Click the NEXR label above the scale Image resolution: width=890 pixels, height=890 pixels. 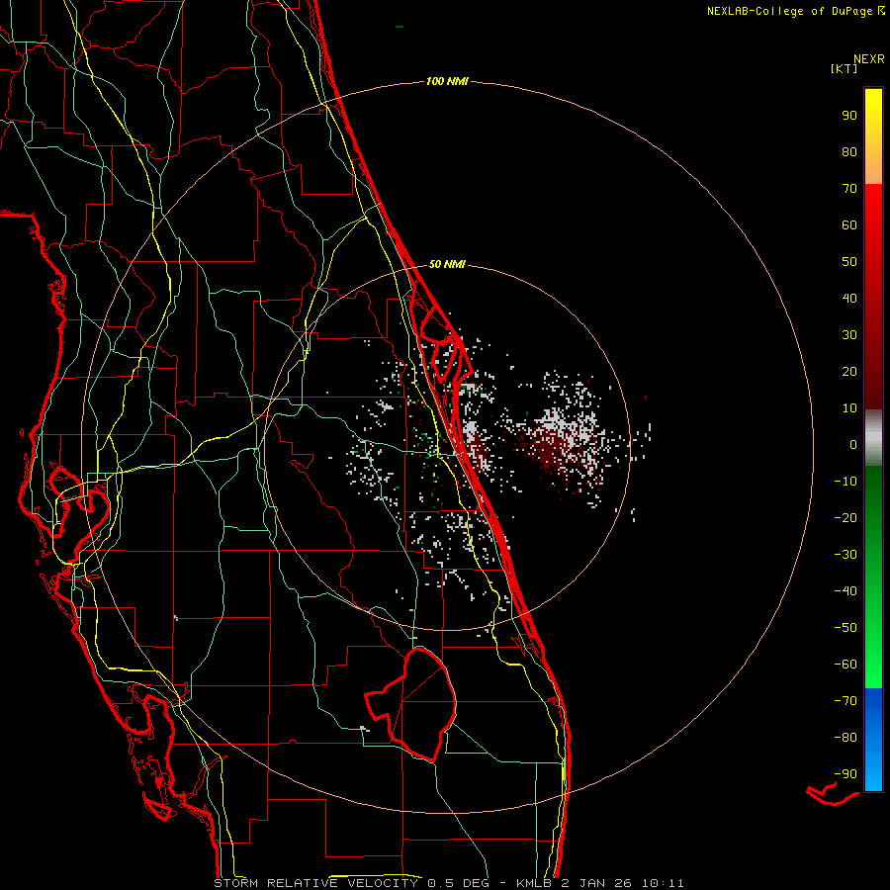coord(869,59)
